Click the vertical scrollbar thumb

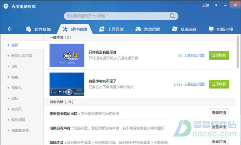(238, 52)
